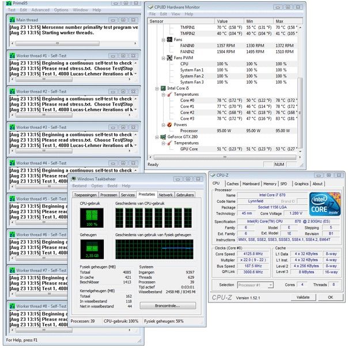Click the CPUID Hardware Monitor title icon

(x=150, y=7)
